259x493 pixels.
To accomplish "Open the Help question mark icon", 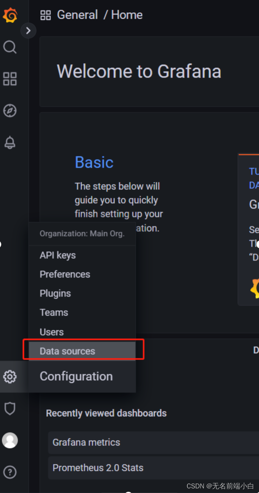I will pos(10,472).
